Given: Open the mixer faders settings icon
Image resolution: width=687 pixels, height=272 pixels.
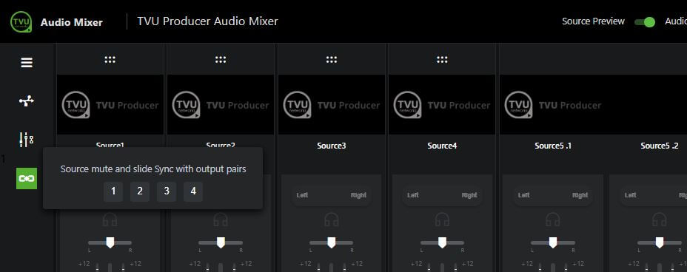Looking at the screenshot, I should pos(27,140).
